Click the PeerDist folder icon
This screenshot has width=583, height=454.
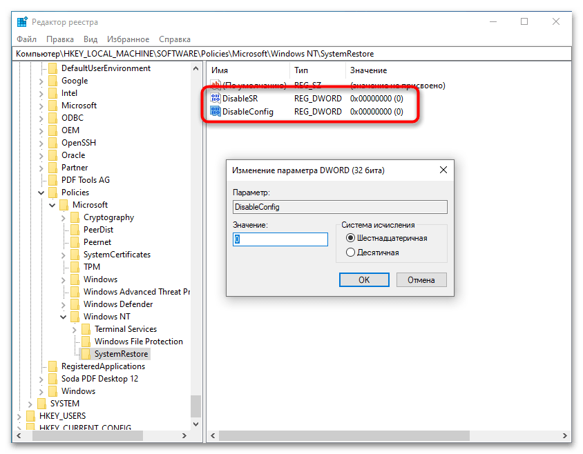pos(75,230)
